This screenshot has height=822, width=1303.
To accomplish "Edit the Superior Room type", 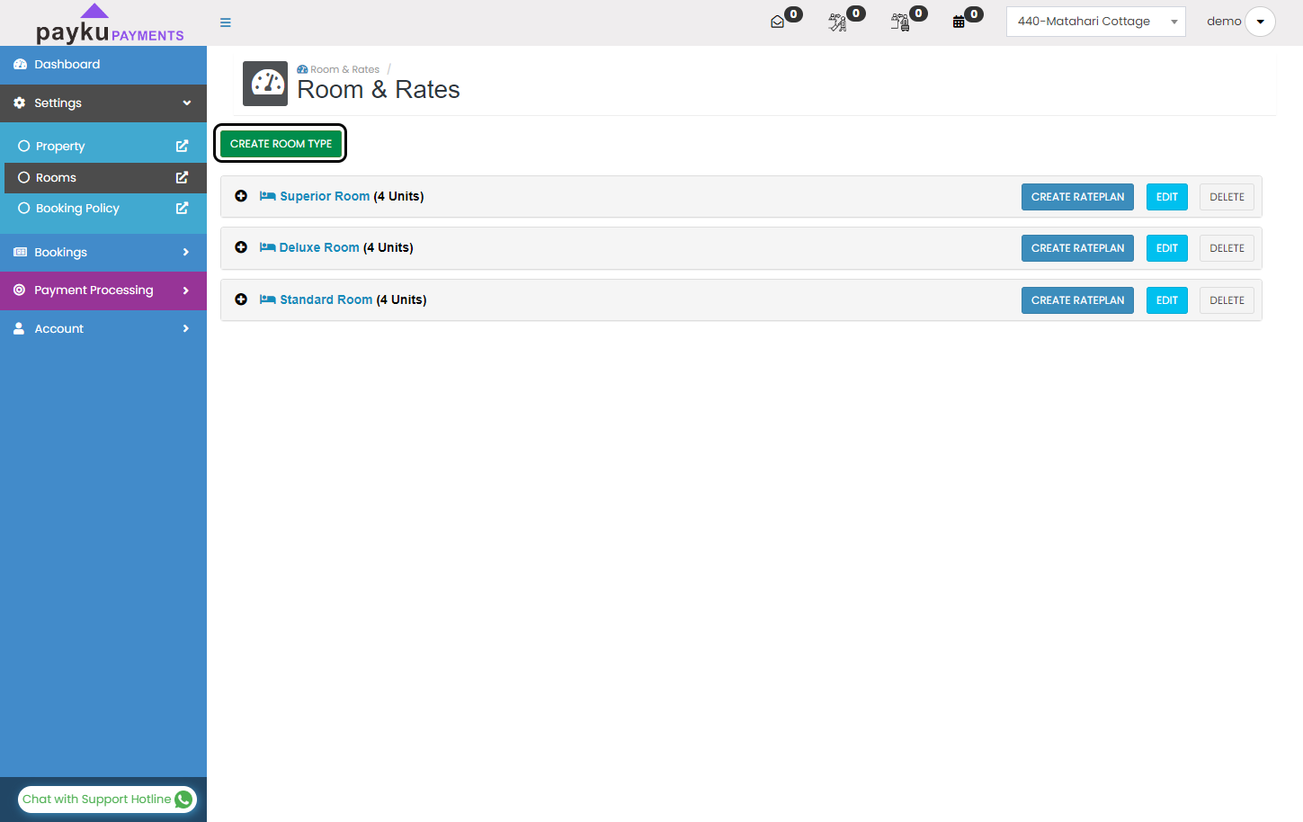I will (1167, 197).
